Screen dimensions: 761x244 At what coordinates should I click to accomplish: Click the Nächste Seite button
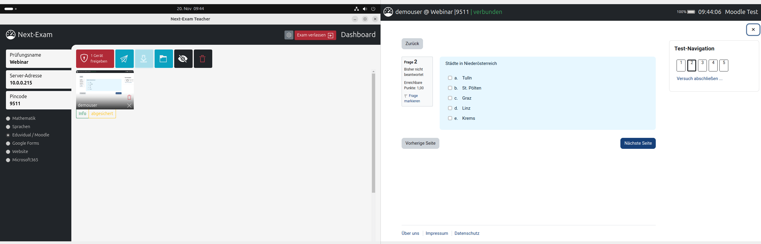(x=638, y=143)
